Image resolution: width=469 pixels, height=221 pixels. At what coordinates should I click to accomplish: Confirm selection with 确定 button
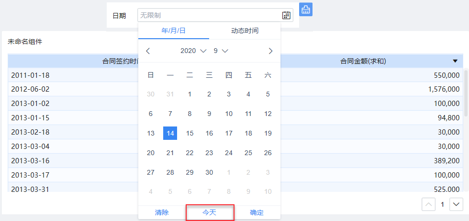[x=257, y=212]
